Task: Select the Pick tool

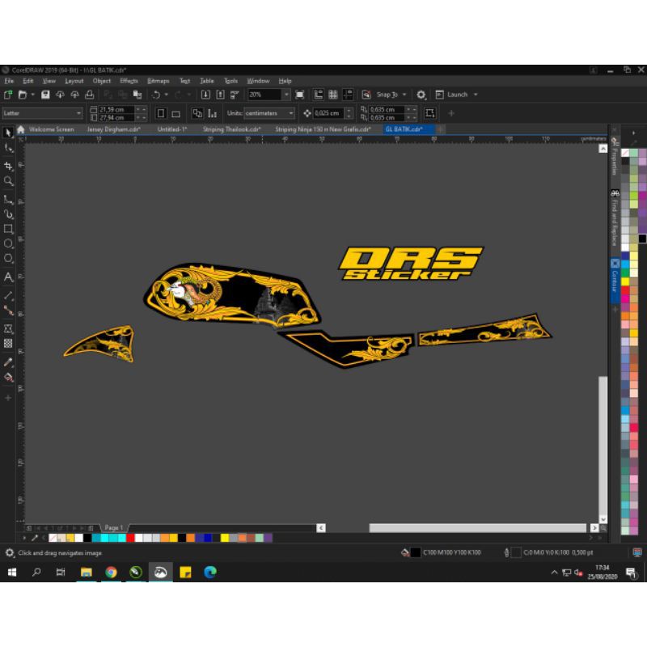Action: (9, 132)
